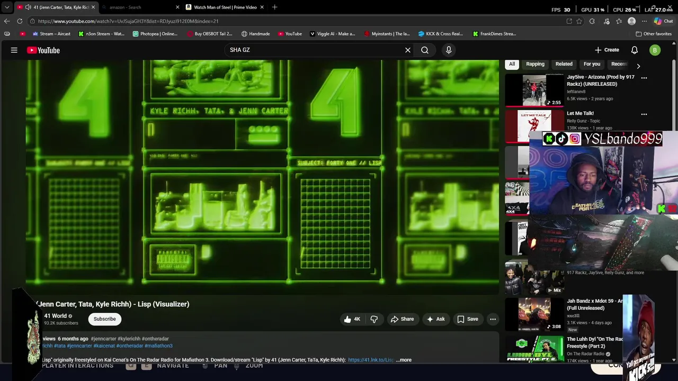Viewport: 678px width, 381px height.
Task: Share the video
Action: [x=402, y=319]
